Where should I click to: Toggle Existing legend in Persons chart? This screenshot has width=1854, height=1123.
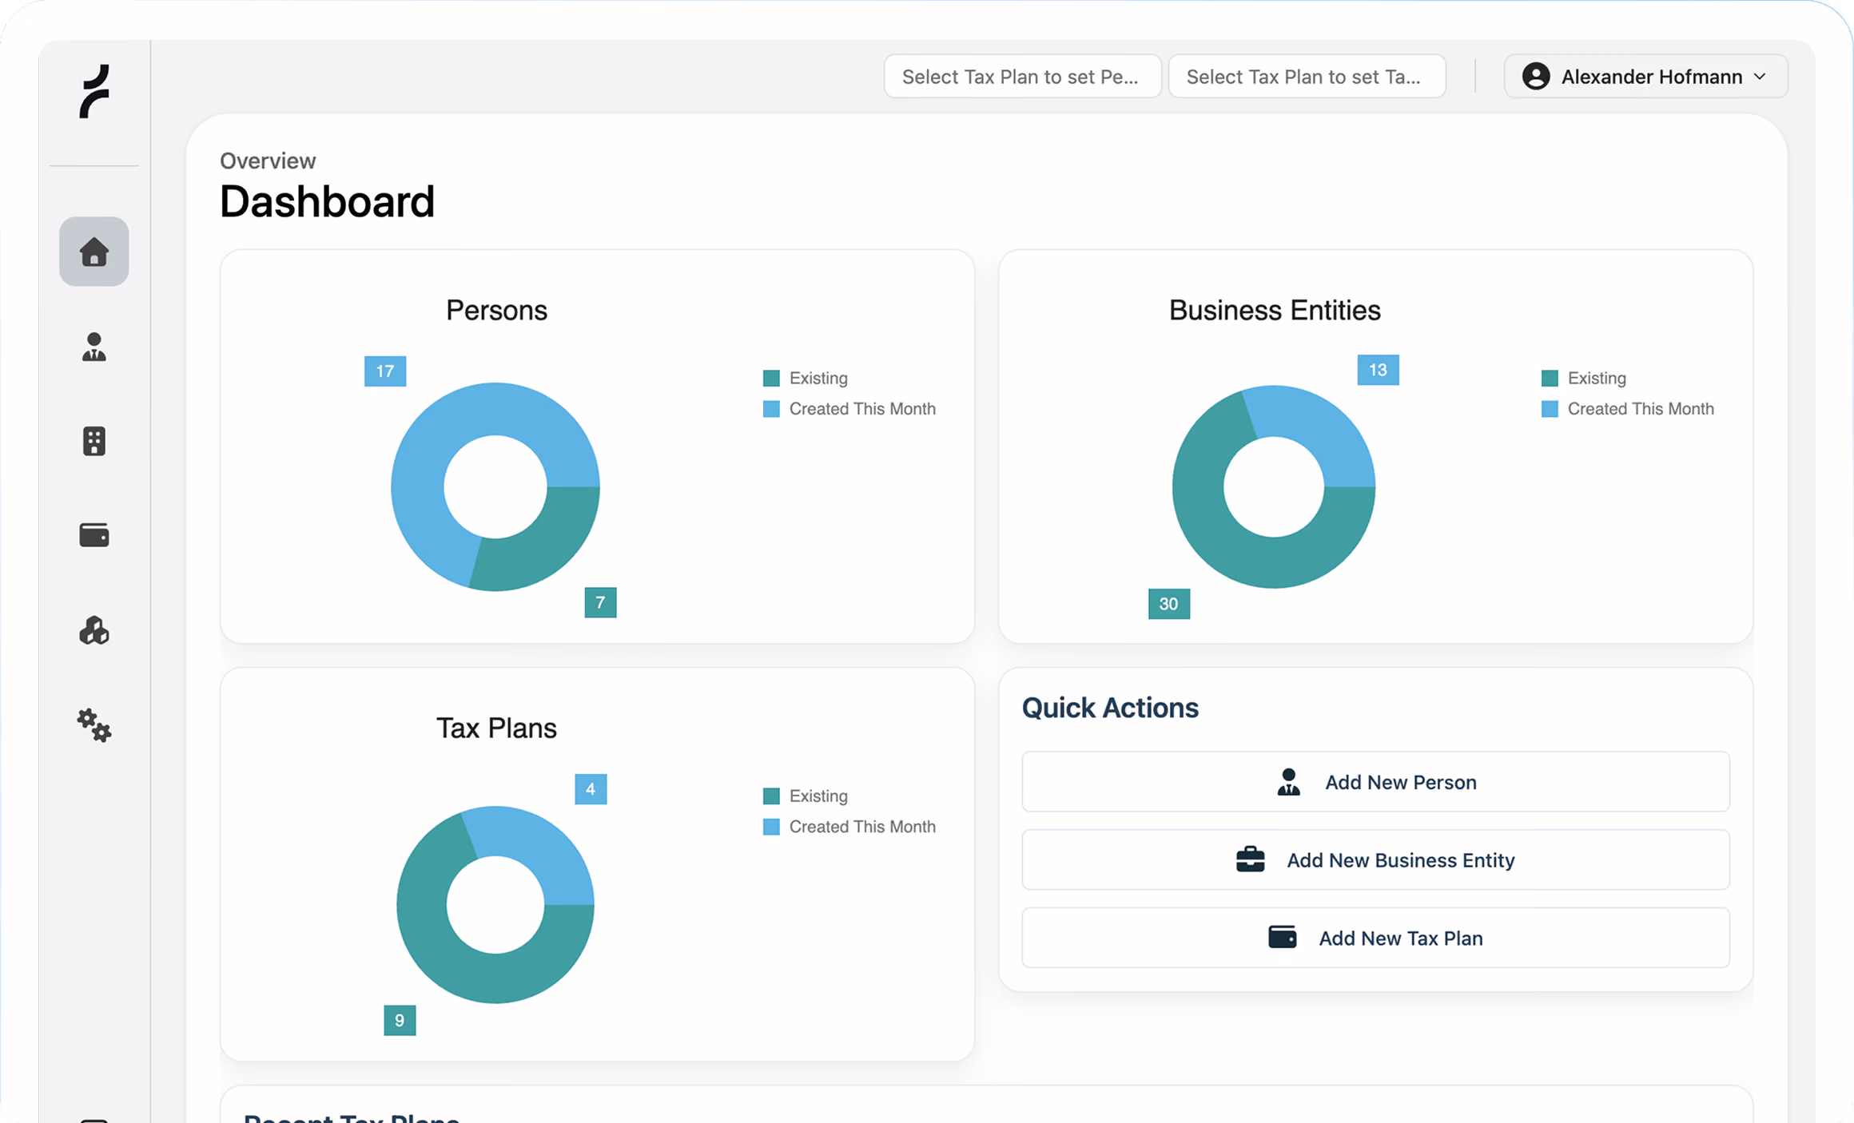click(806, 378)
